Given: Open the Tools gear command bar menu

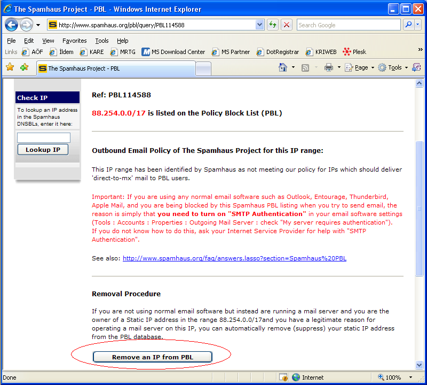Looking at the screenshot, I should click(x=393, y=67).
